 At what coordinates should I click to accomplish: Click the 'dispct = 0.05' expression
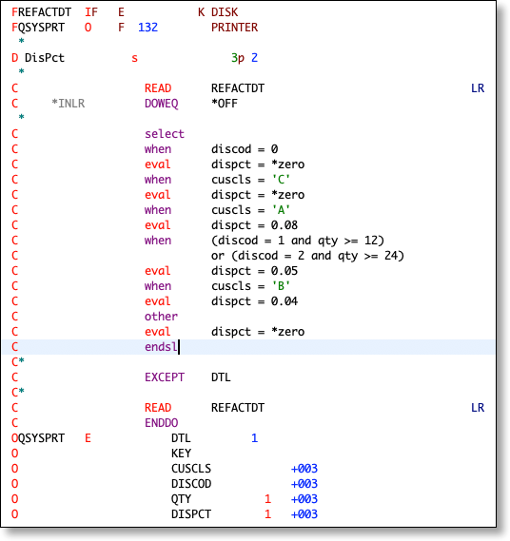pyautogui.click(x=254, y=271)
